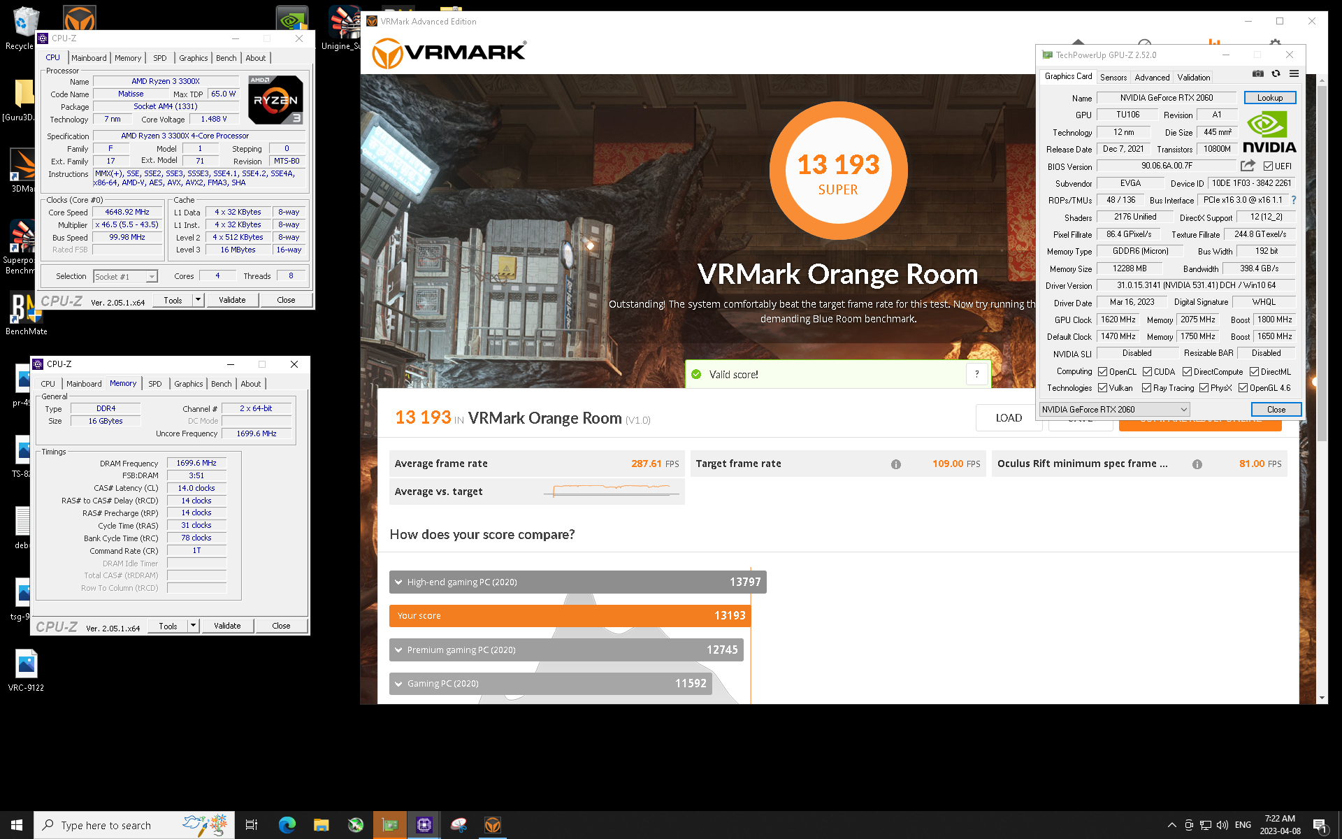Screen dimensions: 1342x839
Task: Toggle the Ray Tracing checkbox
Action: (1146, 388)
